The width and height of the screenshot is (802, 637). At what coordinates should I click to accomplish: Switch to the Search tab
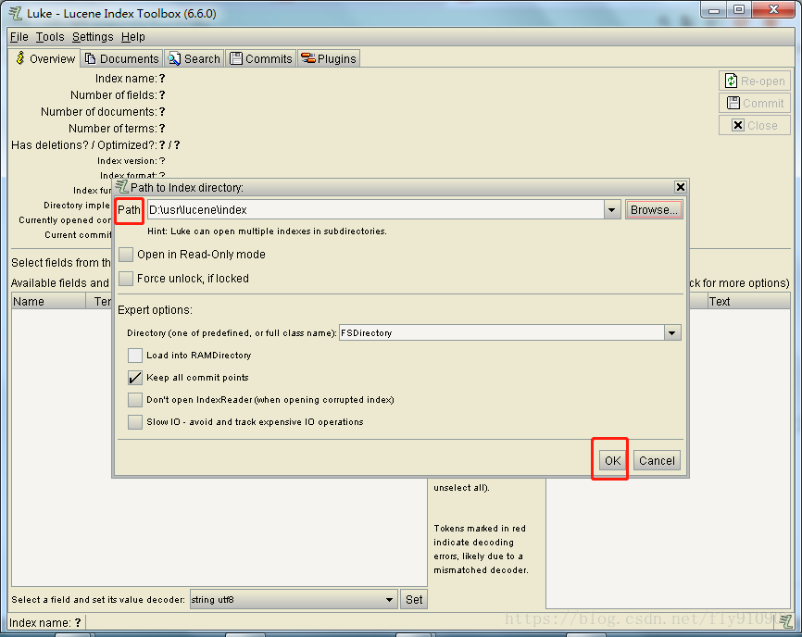coord(194,58)
